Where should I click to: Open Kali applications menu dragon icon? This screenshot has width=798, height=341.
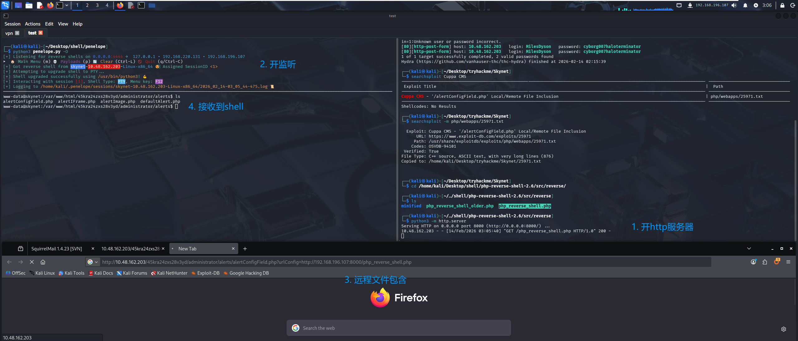(5, 5)
